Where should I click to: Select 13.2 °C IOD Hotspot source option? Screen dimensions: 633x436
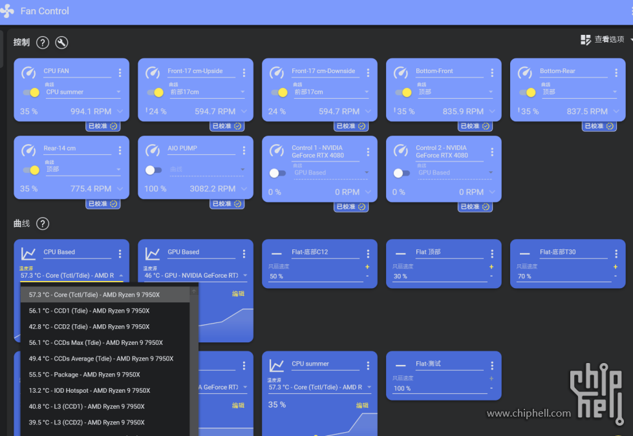coord(105,390)
